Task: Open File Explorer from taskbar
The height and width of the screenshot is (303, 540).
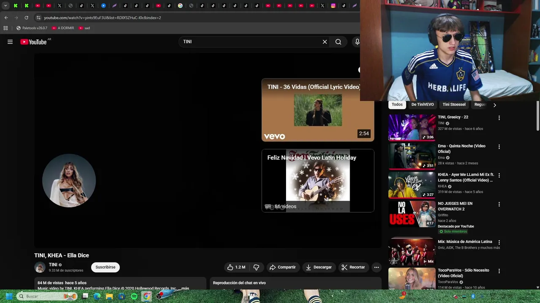Action: (109, 296)
